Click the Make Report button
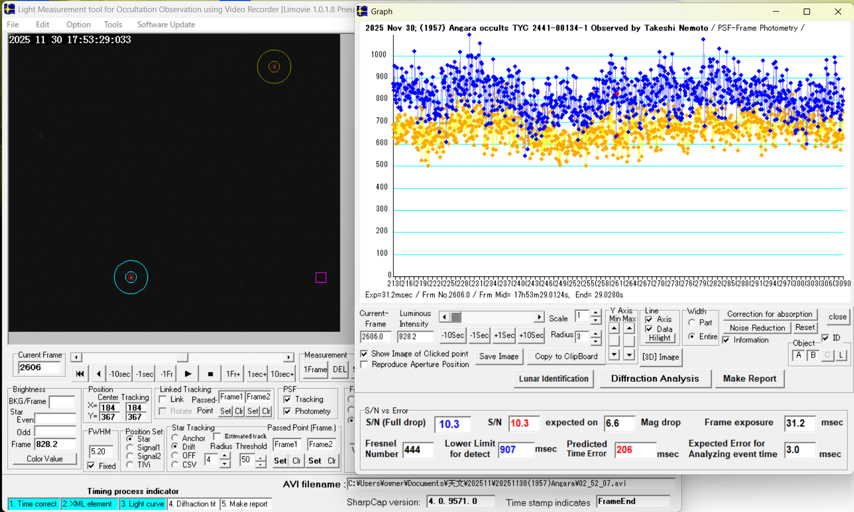 (749, 379)
